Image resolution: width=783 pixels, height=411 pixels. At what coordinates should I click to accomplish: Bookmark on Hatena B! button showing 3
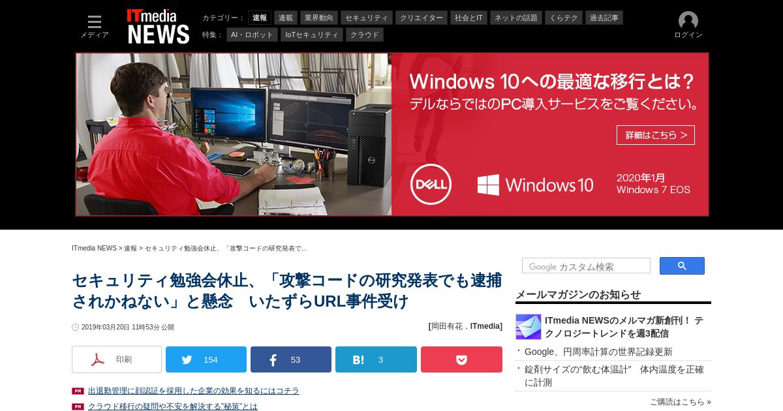click(x=376, y=359)
